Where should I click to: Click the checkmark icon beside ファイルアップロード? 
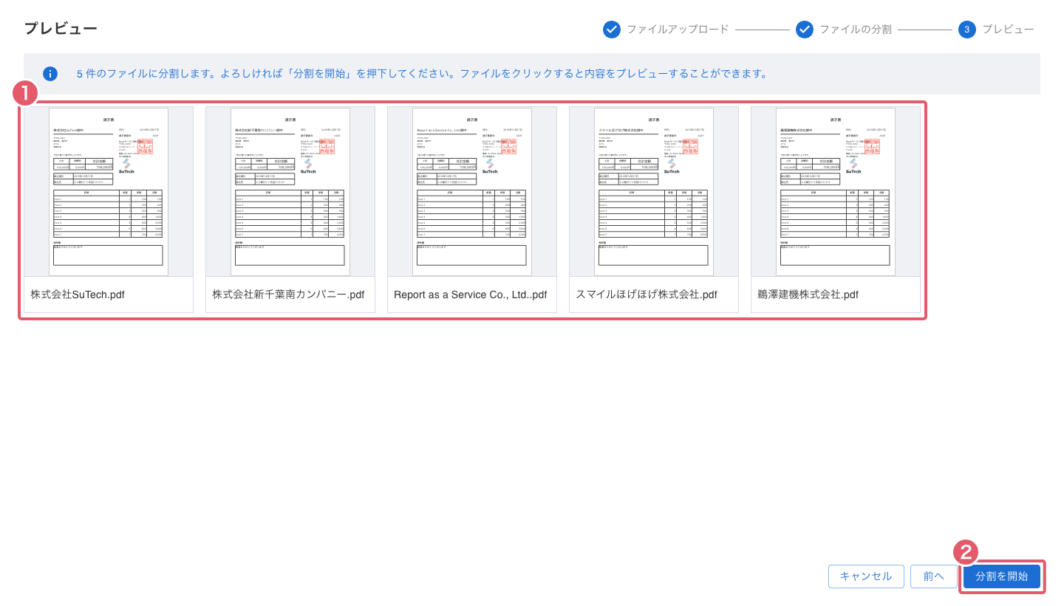612,30
